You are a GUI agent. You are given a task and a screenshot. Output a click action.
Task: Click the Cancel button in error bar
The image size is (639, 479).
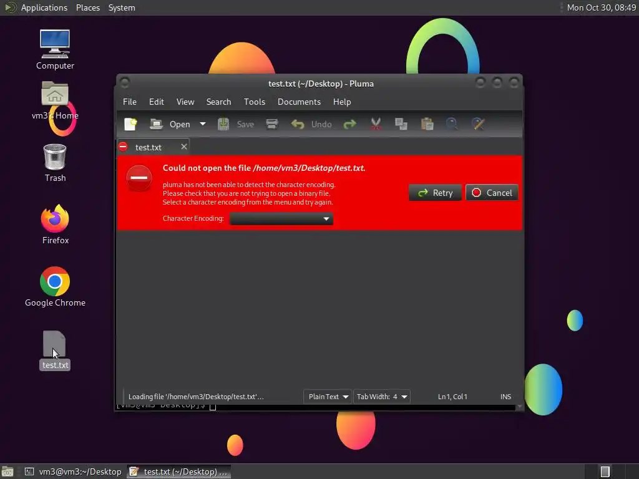(492, 193)
